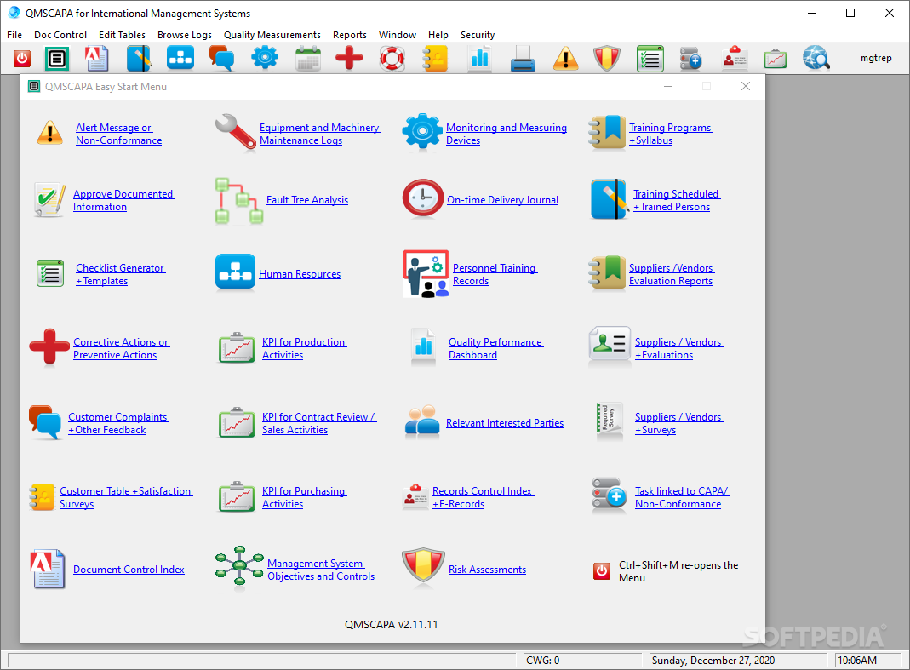Click the Relevant Interested Parties people icon
Screen dimensions: 910x670
click(422, 421)
